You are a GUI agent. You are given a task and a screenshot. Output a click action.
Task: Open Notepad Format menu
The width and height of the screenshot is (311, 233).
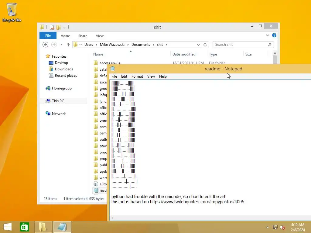(x=137, y=76)
